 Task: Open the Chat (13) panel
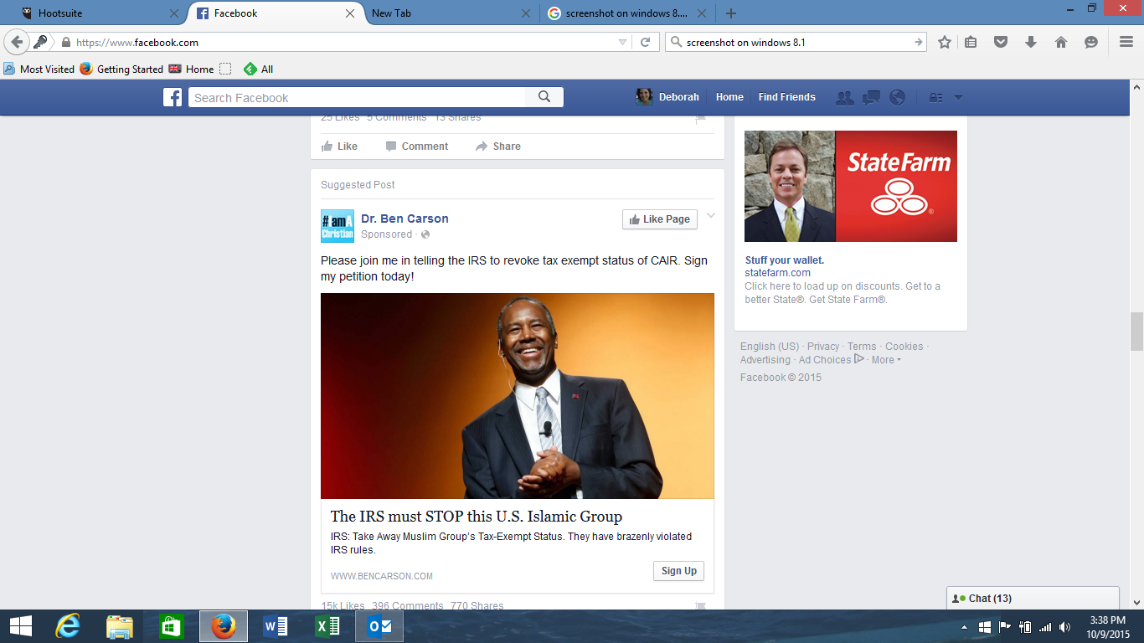tap(1033, 599)
